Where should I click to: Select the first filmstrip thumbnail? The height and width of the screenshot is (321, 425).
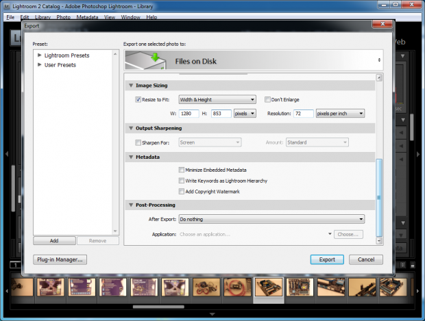point(22,287)
